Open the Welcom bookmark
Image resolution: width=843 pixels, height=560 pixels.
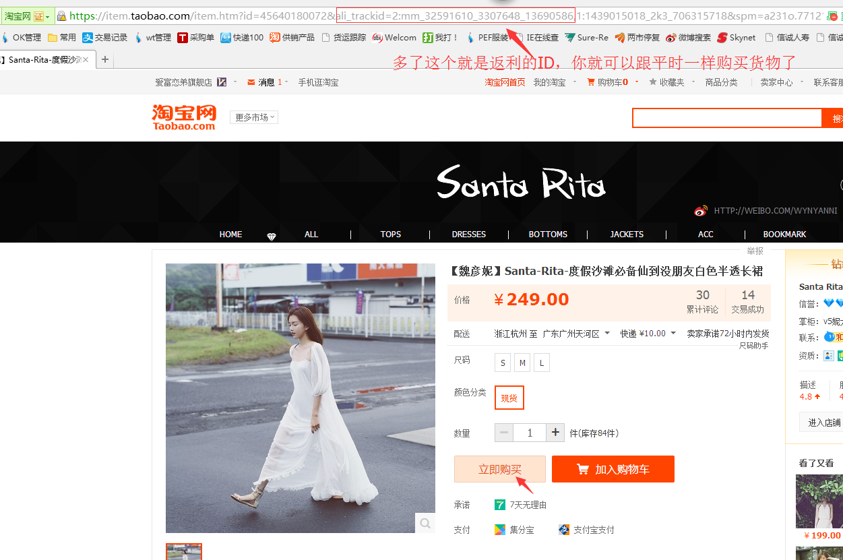pyautogui.click(x=395, y=38)
